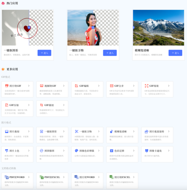
Task: Click the GIF编辑 pencil icon
Action: click(x=76, y=86)
